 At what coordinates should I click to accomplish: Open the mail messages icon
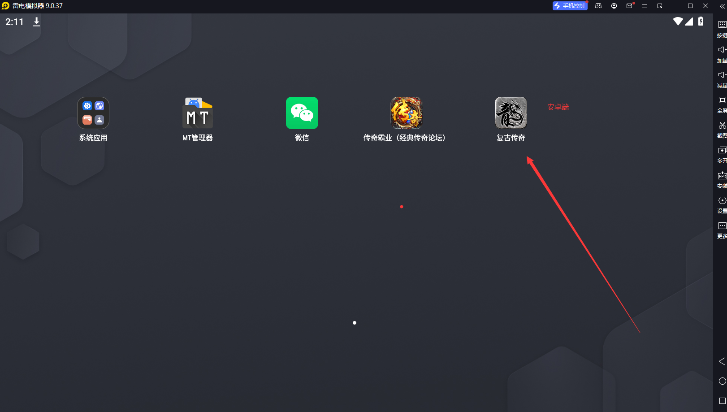point(629,6)
